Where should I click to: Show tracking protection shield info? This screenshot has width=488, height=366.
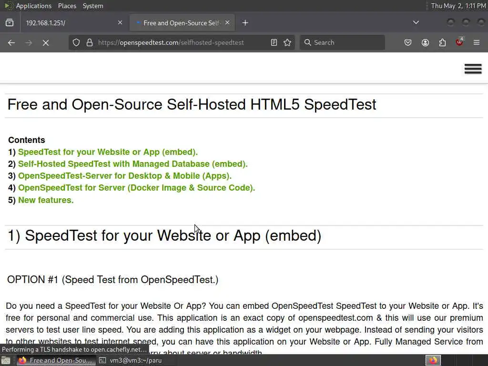click(76, 42)
